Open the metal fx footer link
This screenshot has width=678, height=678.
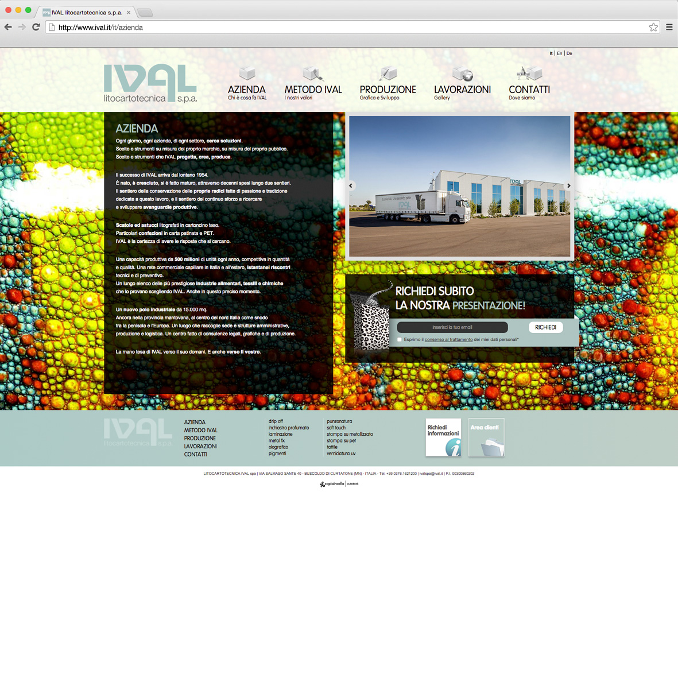(x=276, y=440)
